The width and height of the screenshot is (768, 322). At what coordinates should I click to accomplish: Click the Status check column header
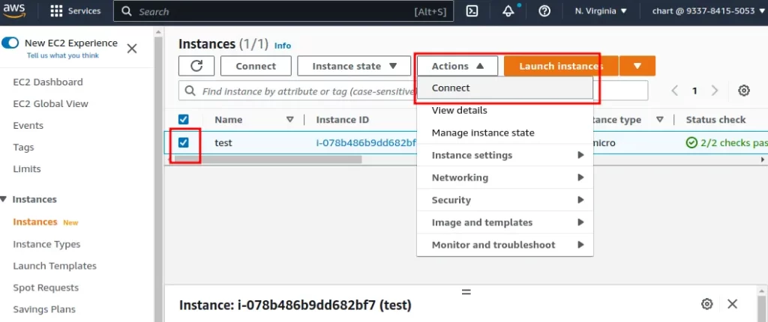715,119
